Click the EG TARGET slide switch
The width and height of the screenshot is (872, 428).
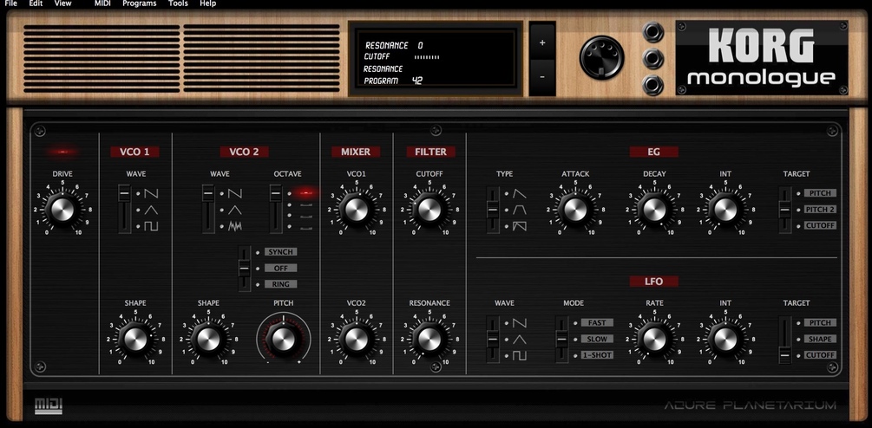[x=784, y=210]
